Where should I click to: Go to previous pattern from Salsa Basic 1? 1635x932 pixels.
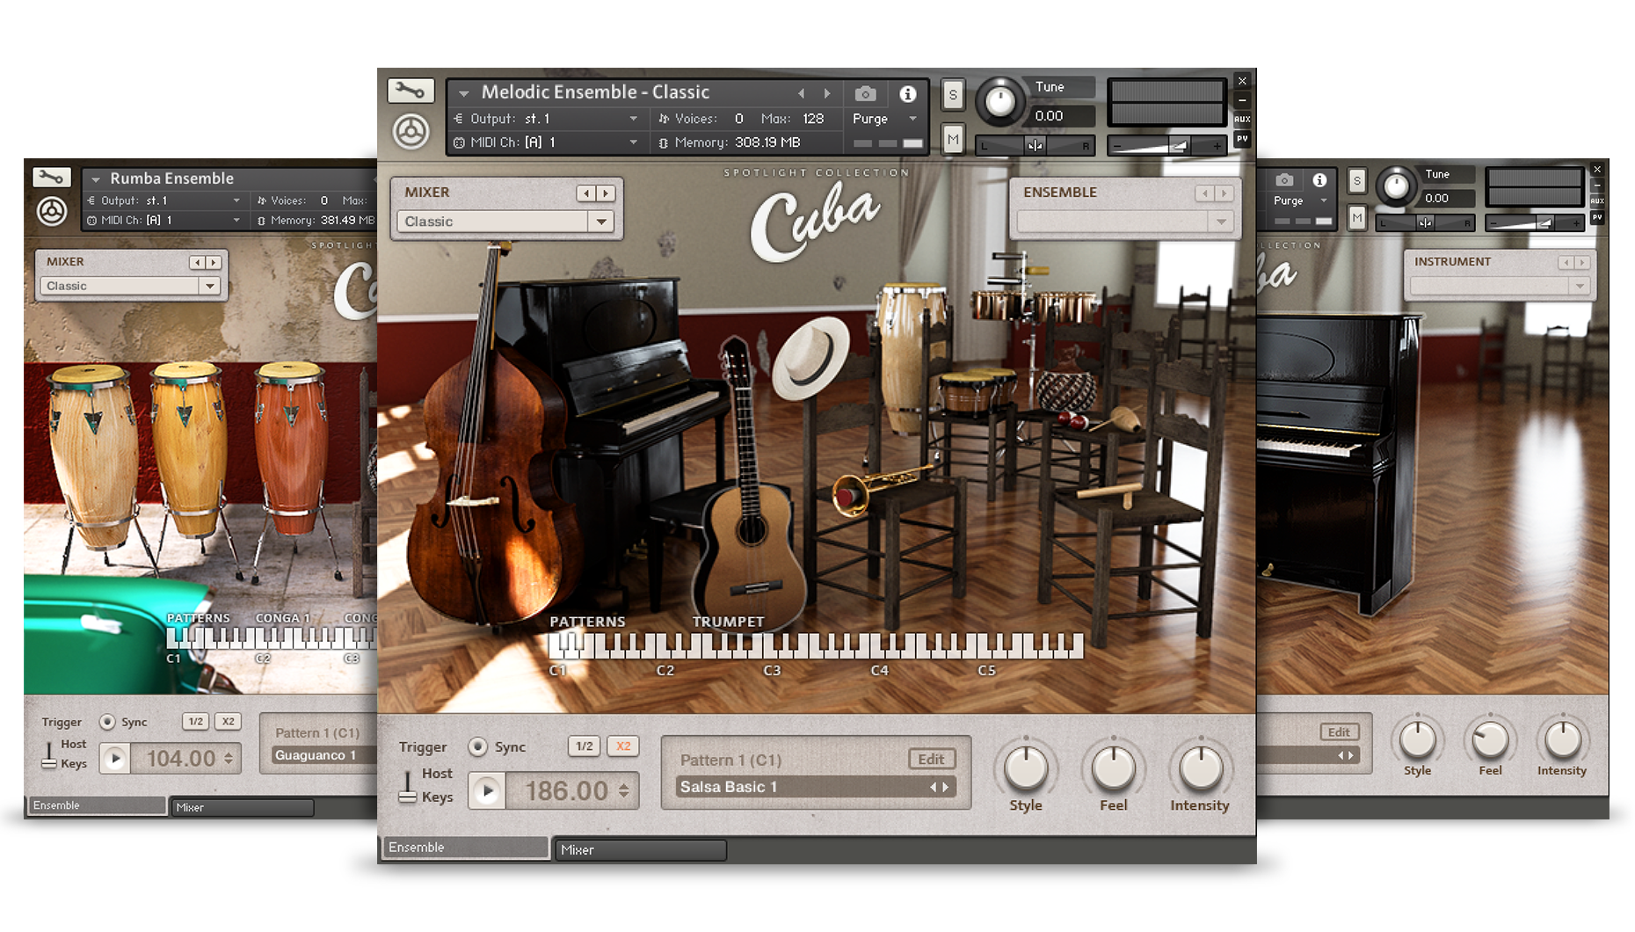934,787
